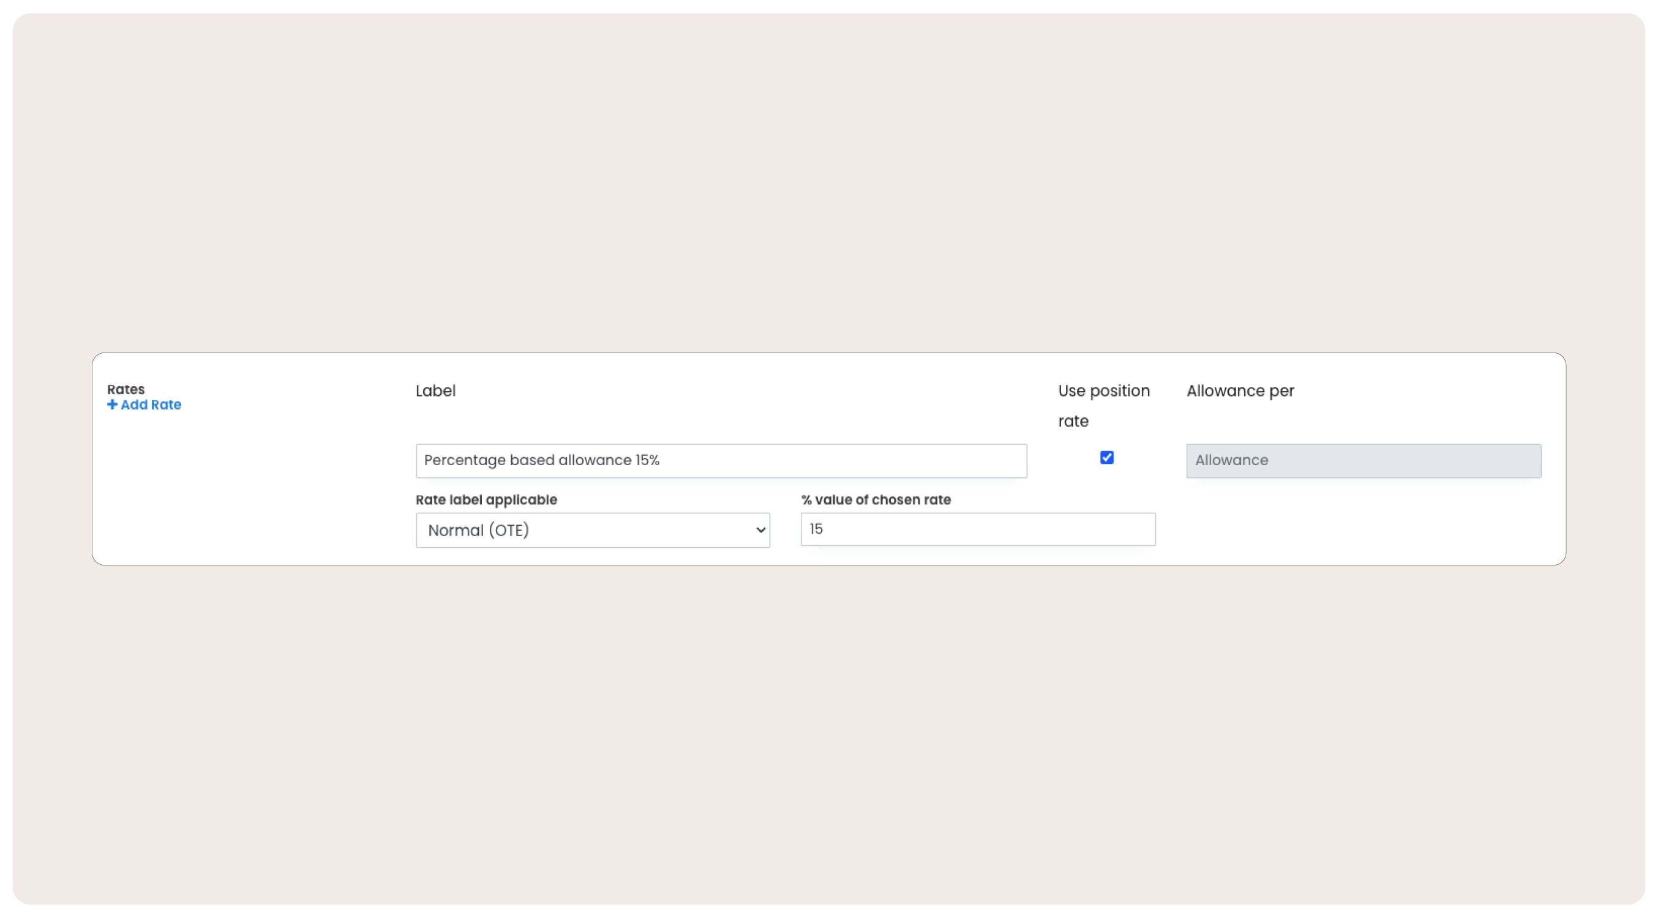Open the Rate label applicable dropdown
1658x918 pixels.
coord(592,530)
